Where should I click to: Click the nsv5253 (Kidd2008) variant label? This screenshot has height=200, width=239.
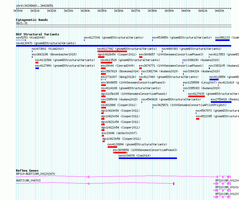click(x=31, y=37)
